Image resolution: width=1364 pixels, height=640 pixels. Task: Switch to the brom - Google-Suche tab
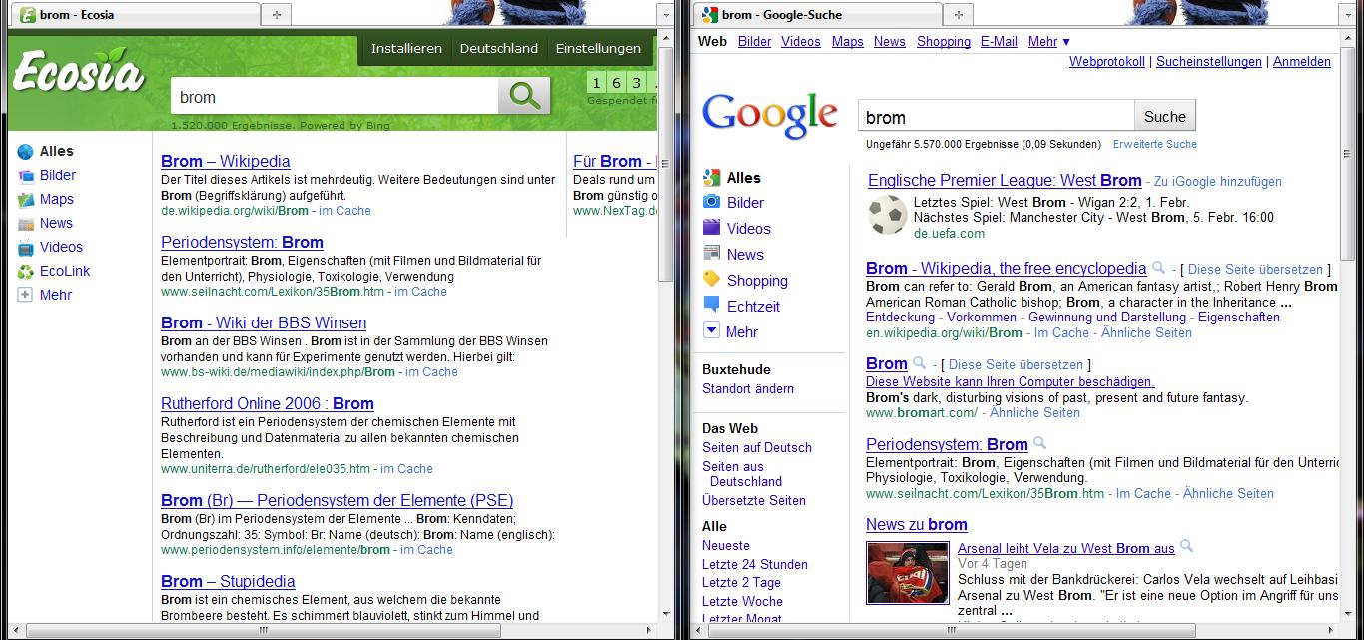coord(819,14)
